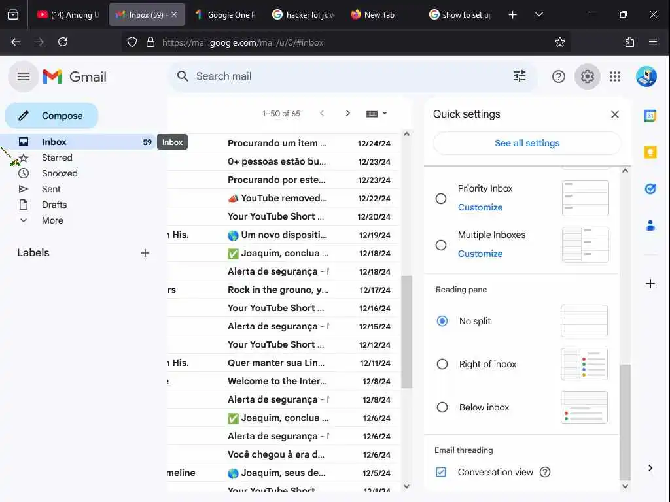Switch to show to set up tab
This screenshot has height=502, width=670.
pos(461,14)
